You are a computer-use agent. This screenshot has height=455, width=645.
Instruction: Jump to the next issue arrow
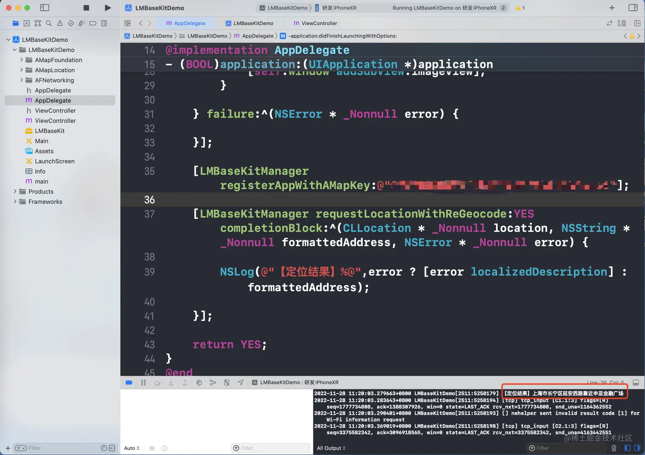pyautogui.click(x=639, y=36)
